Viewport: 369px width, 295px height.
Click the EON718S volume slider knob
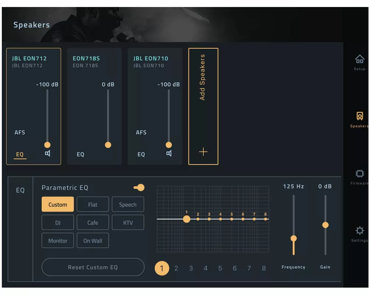tap(108, 145)
